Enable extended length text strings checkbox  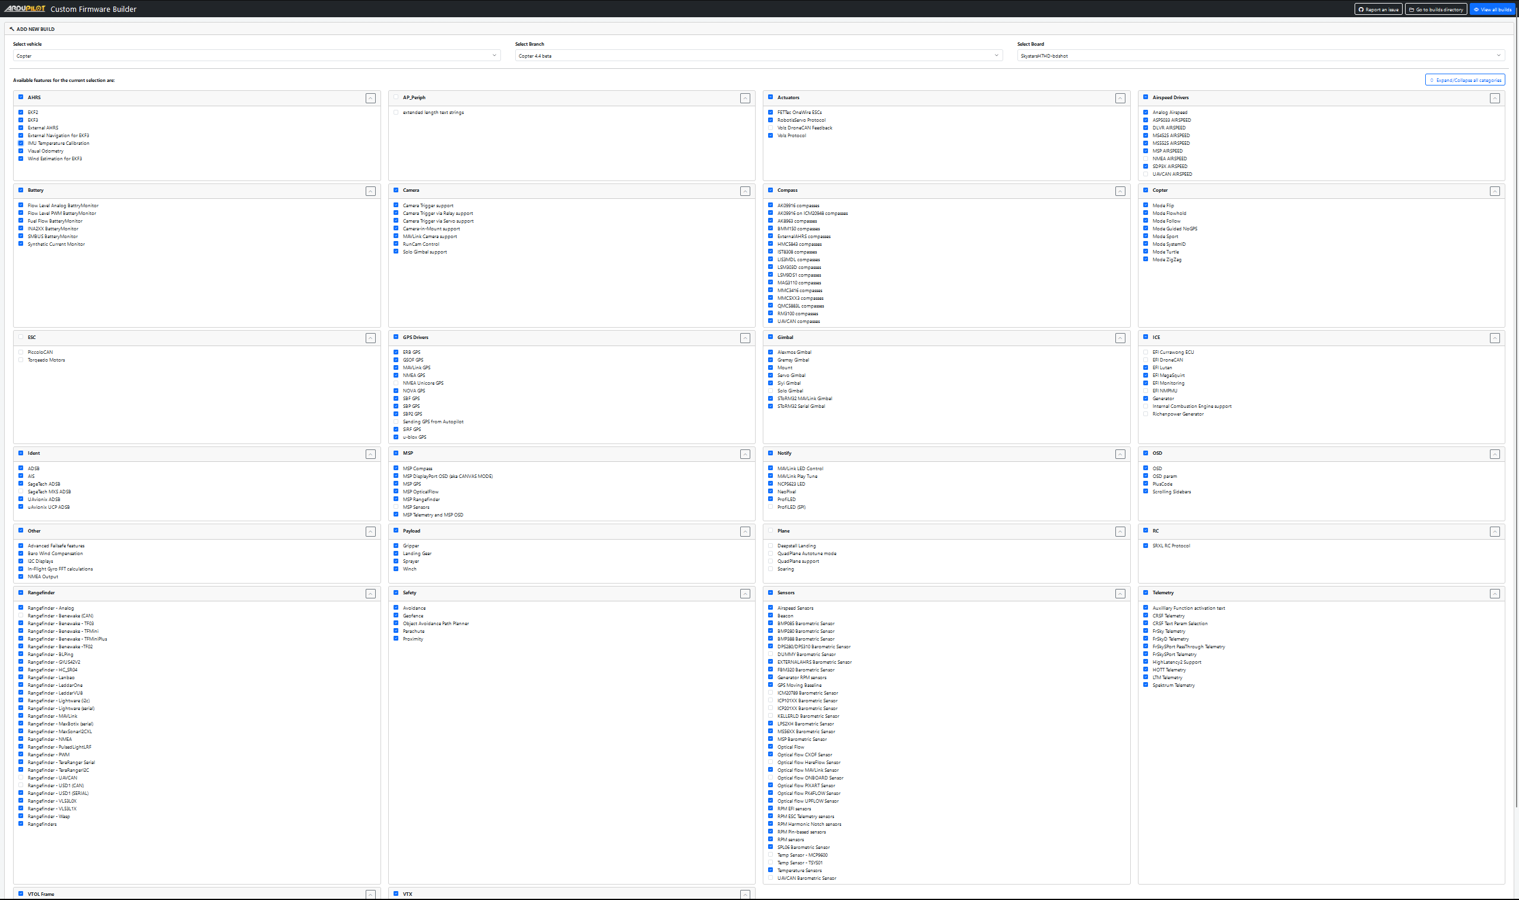(396, 112)
